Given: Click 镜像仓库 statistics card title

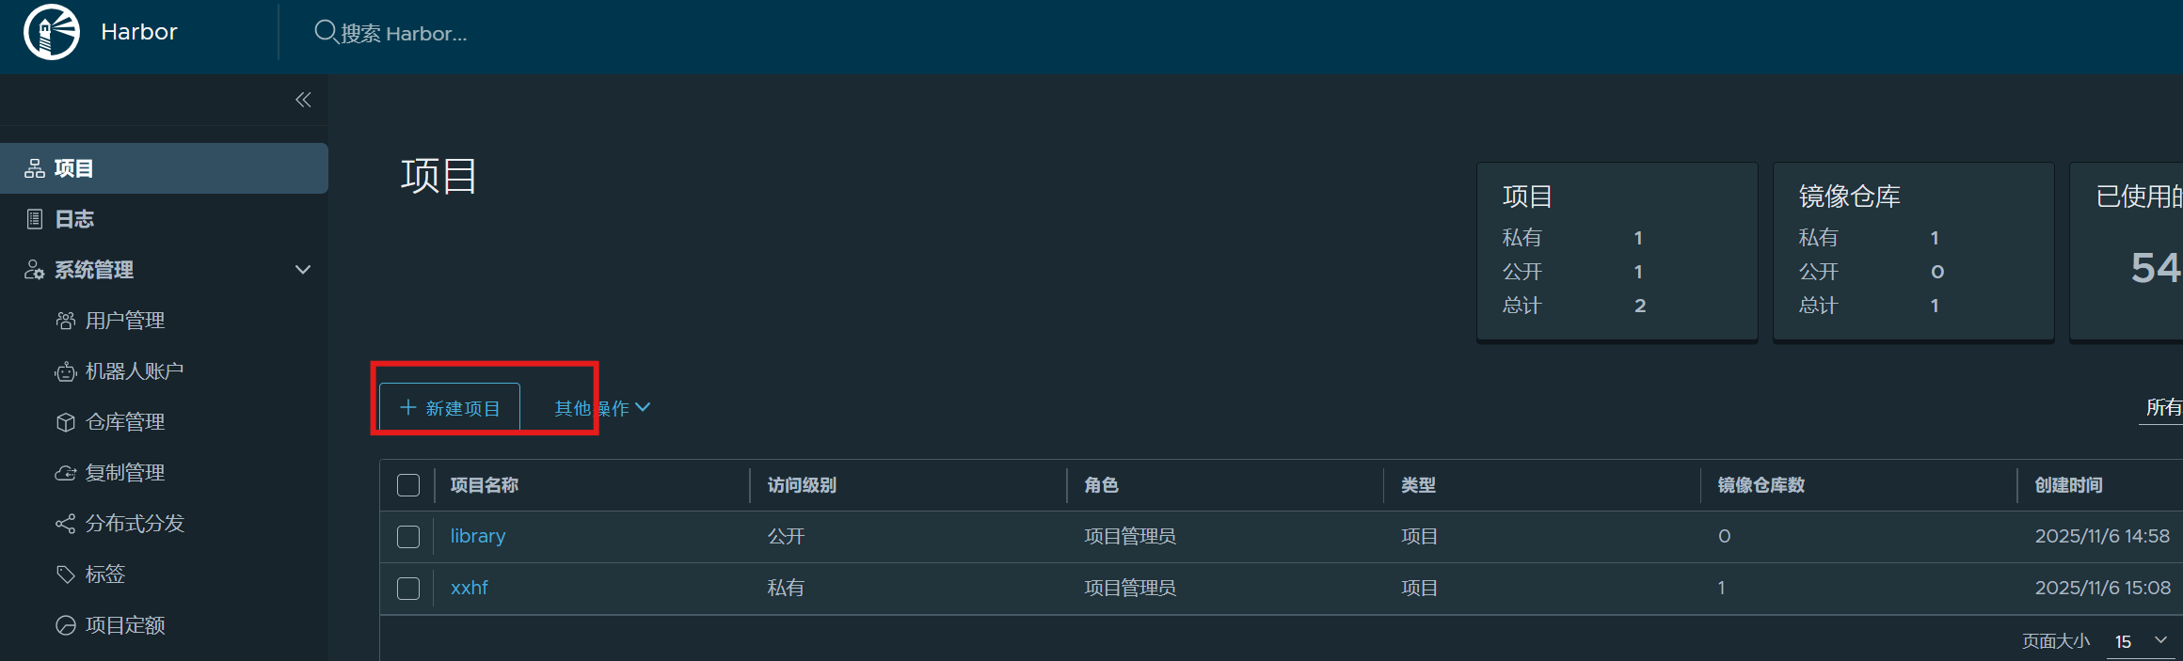Looking at the screenshot, I should tap(1849, 196).
